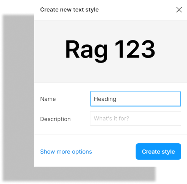
Task: Open the Show more options link
Action: (66, 152)
